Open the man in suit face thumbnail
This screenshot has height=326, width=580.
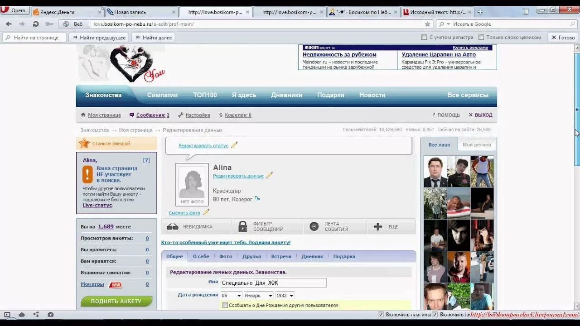click(x=435, y=172)
